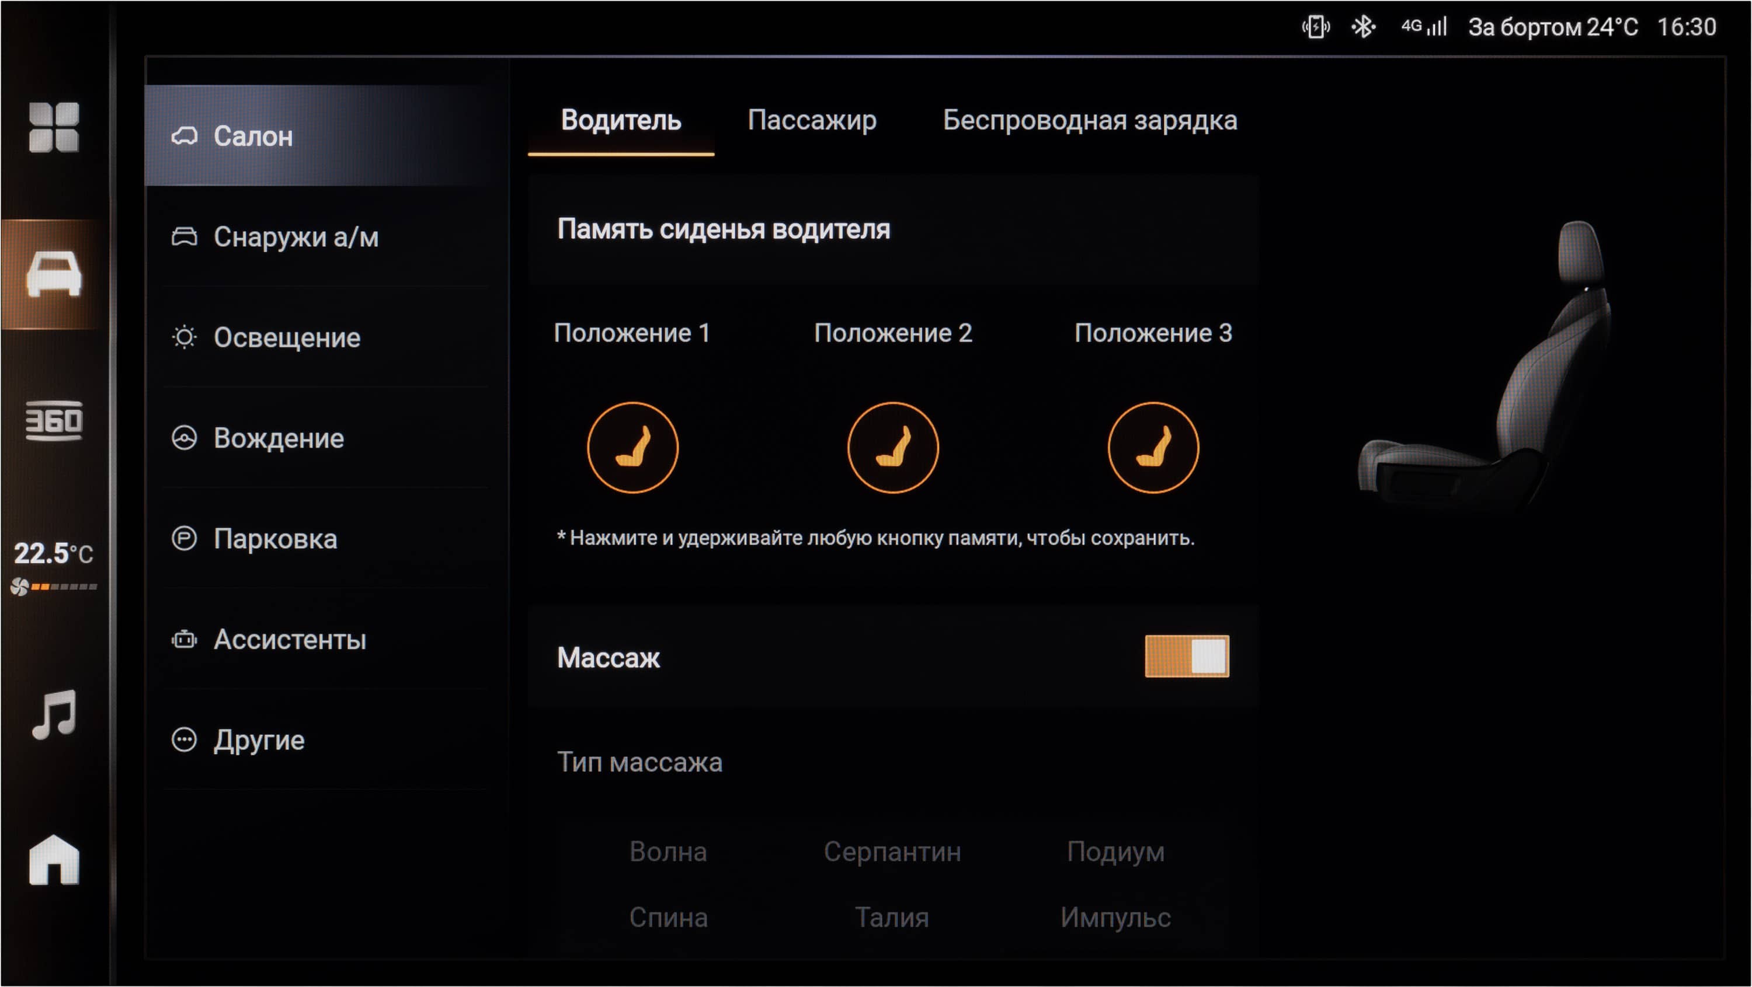The height and width of the screenshot is (987, 1752).
Task: Recall seat memory Position 2
Action: (x=893, y=447)
